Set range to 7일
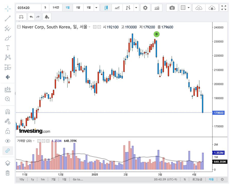The width and height of the screenshot is (231, 185). click(x=53, y=179)
